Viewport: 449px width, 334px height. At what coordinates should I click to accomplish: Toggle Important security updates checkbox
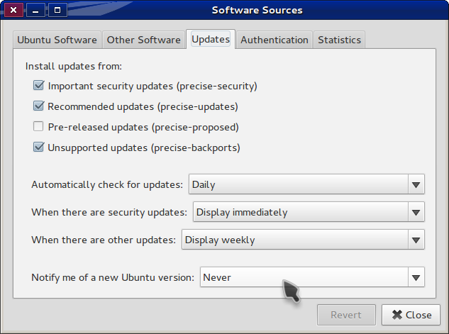pyautogui.click(x=38, y=87)
